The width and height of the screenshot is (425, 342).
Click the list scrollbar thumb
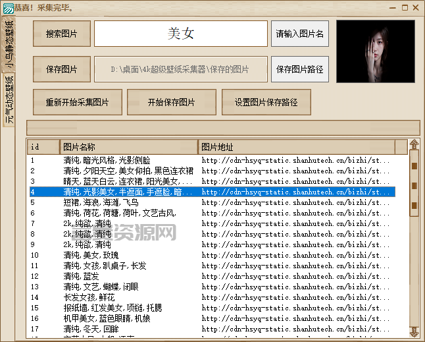pyautogui.click(x=414, y=183)
